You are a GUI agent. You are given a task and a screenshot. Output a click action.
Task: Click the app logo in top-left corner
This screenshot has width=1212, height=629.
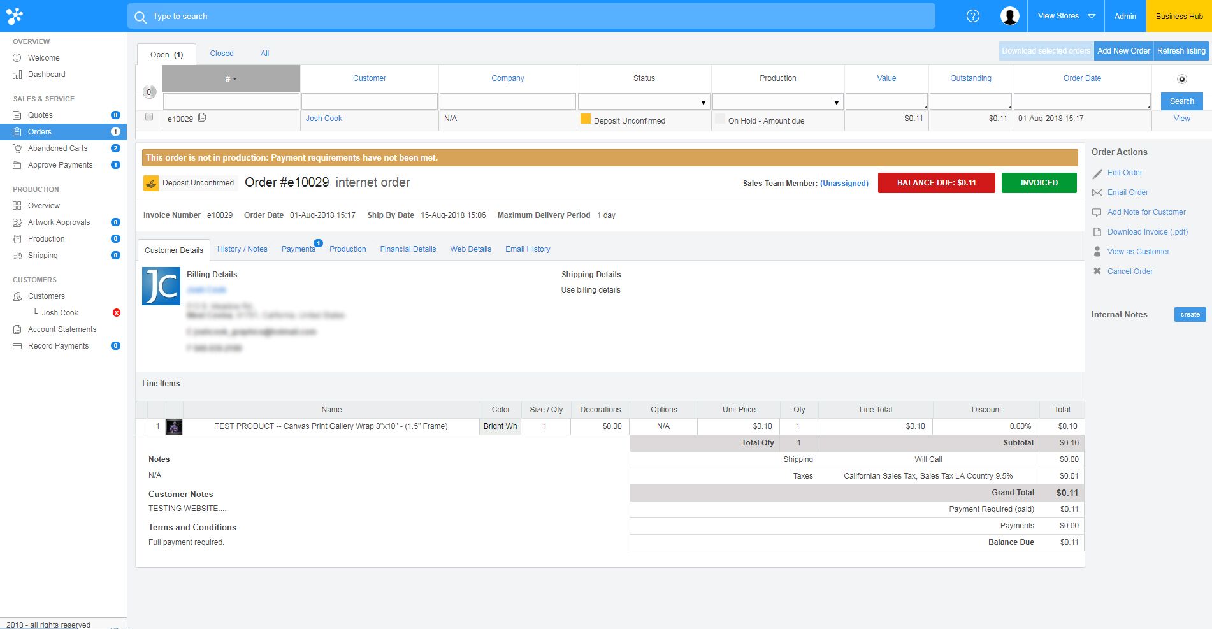[14, 16]
